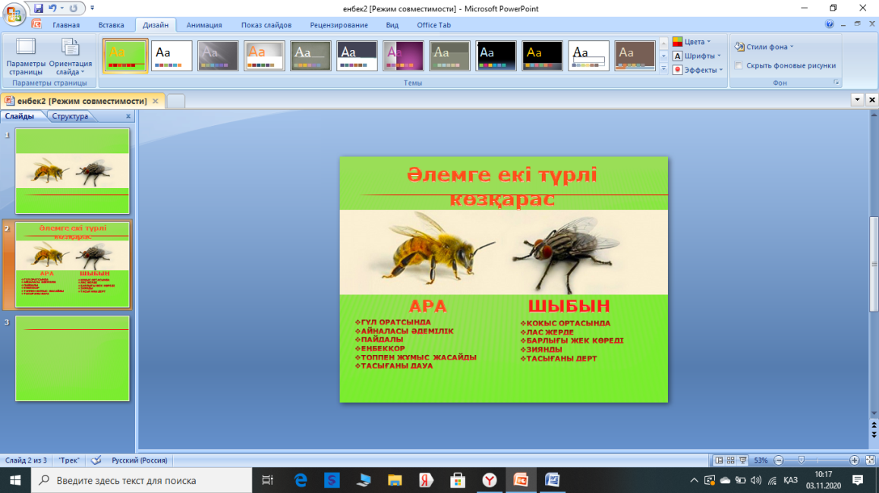Switch to the Главная ribbon tab
Screen dimensions: 879x493
[65, 25]
